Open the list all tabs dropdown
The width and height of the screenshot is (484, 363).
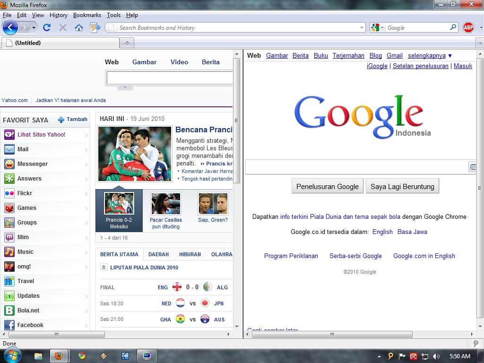pos(480,43)
